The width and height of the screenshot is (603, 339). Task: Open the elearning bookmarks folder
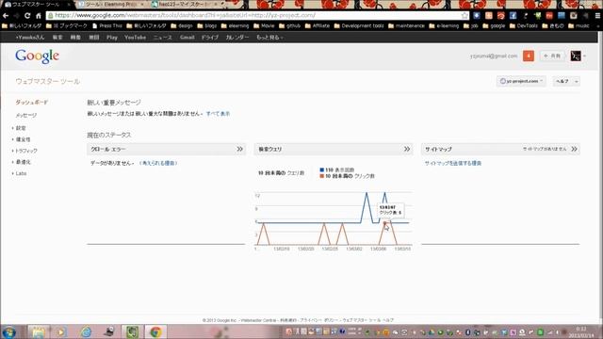(235, 25)
